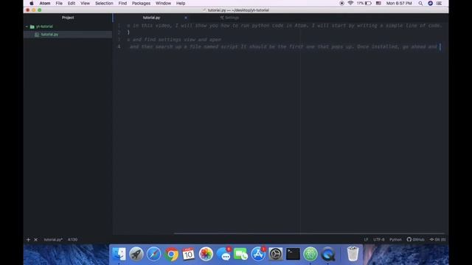
Task: Switch to the tutorial.py editor tab
Action: pyautogui.click(x=151, y=18)
